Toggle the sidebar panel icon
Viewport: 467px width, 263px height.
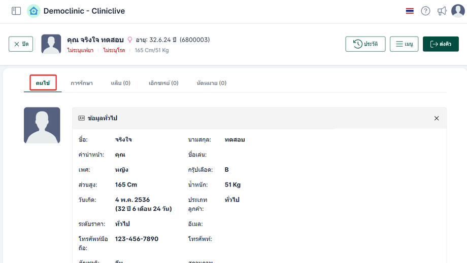point(16,11)
